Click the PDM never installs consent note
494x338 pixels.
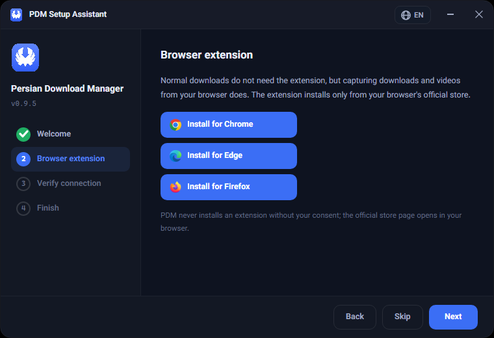pos(311,222)
